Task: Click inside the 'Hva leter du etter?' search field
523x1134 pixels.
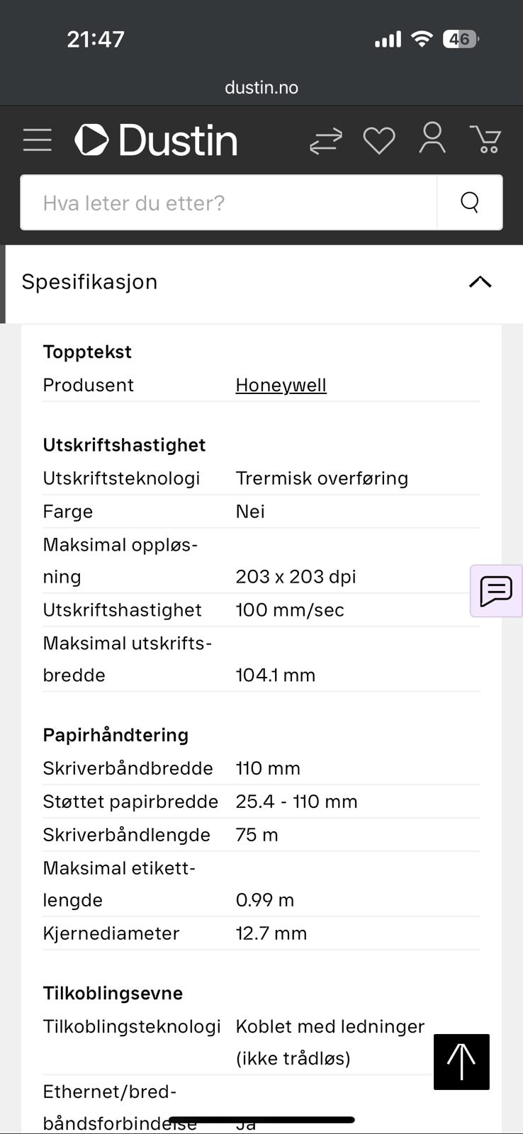Action: (229, 203)
